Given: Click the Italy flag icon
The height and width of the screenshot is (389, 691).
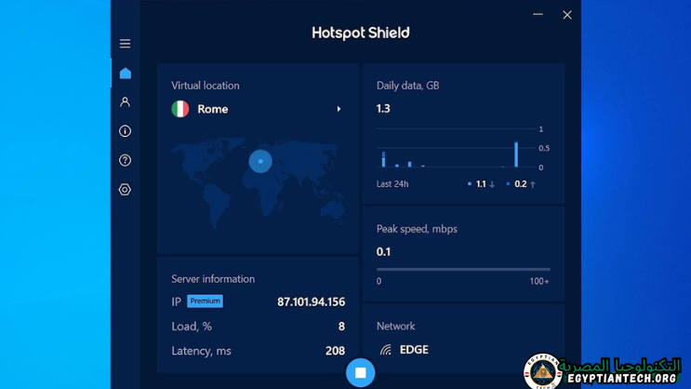Looking at the screenshot, I should [x=180, y=109].
